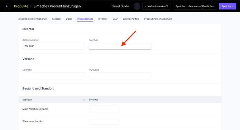
Task: Click Showroom London inventory field
Action: click(104, 121)
